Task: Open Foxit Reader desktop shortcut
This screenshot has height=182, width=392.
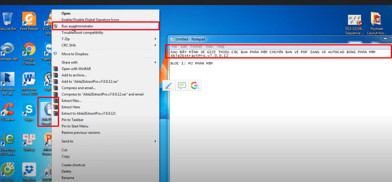Action: pos(29,20)
